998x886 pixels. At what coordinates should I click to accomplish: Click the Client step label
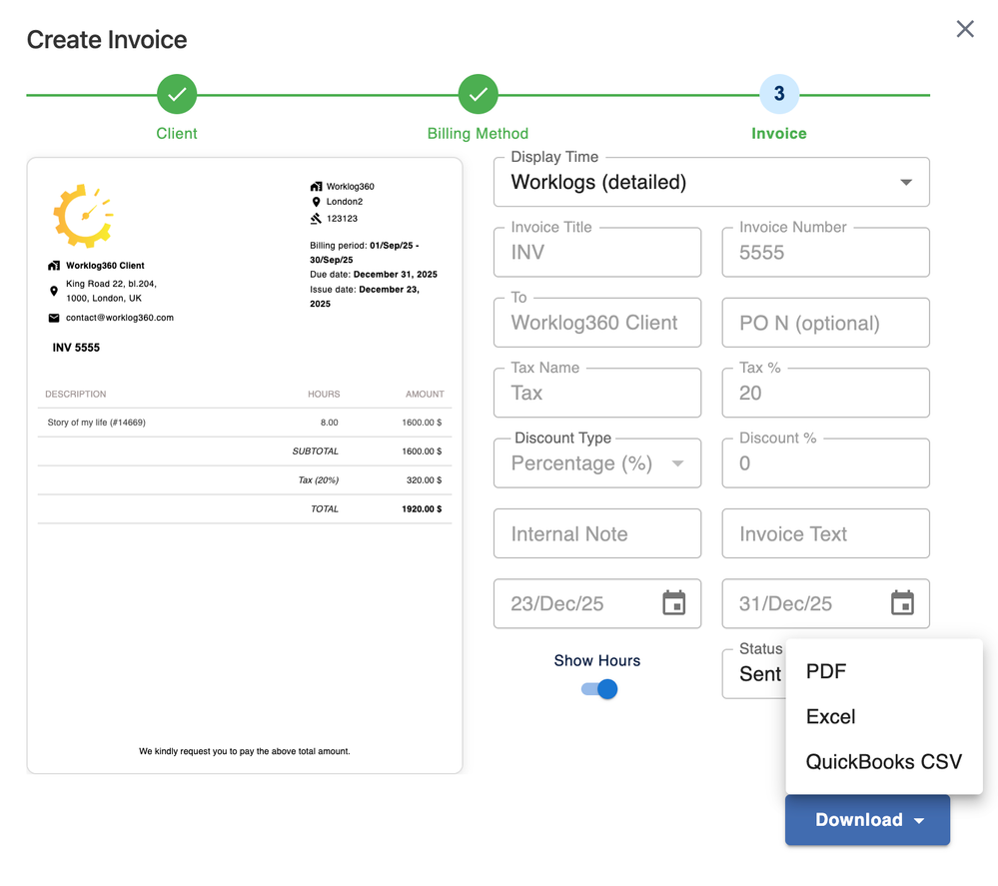click(177, 134)
